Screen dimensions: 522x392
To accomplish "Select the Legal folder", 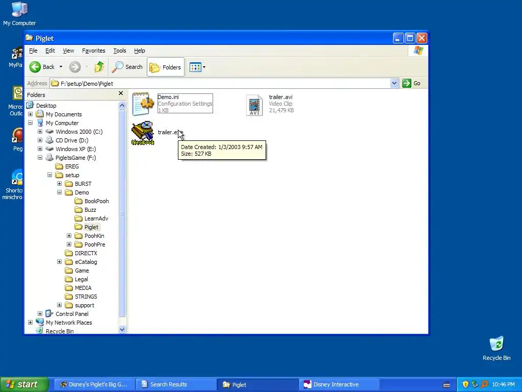I will [x=81, y=279].
